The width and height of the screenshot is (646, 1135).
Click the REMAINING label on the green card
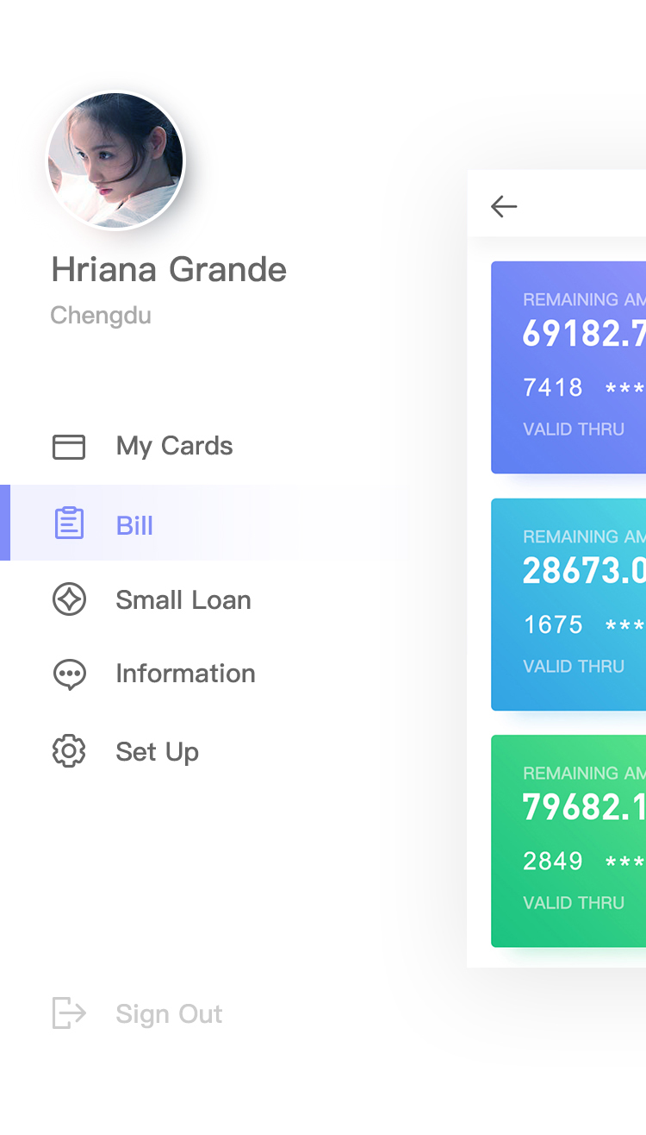tap(584, 774)
